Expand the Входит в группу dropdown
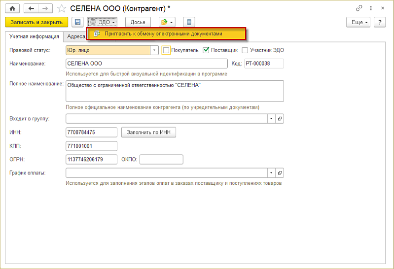This screenshot has width=394, height=269. coord(271,119)
